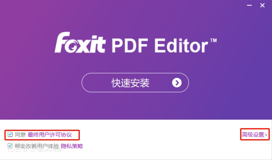Minimize the installer window

249,5
